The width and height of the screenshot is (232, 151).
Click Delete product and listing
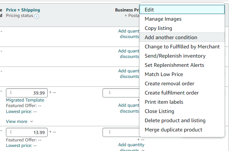tap(175, 120)
